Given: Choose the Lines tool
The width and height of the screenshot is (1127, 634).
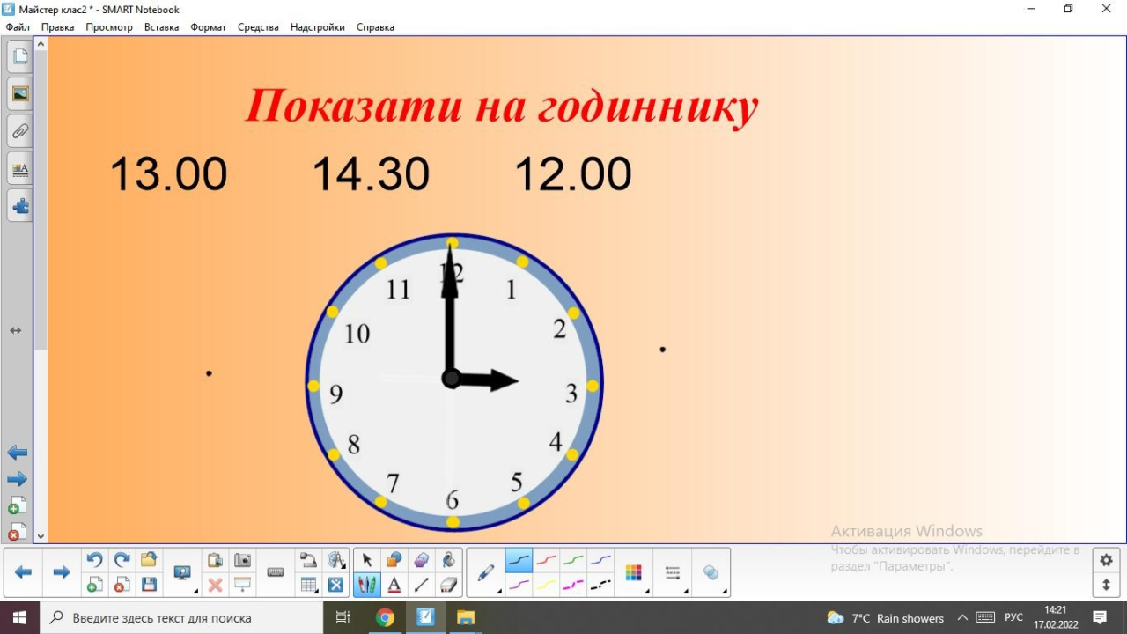Looking at the screenshot, I should tap(421, 585).
